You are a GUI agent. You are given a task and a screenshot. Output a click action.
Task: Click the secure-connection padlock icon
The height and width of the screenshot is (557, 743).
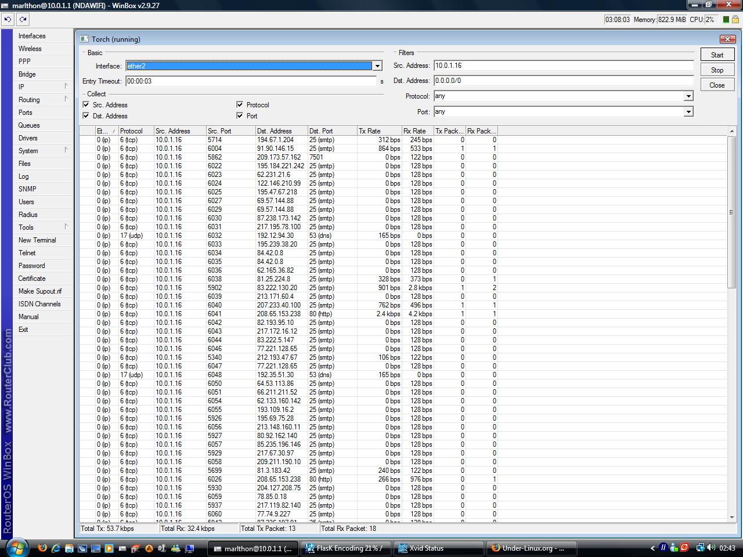click(735, 20)
